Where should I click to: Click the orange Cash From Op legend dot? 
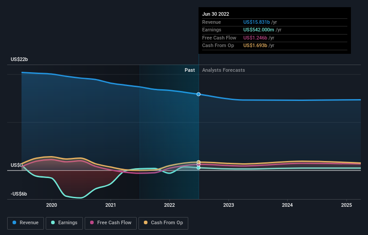tap(146, 222)
